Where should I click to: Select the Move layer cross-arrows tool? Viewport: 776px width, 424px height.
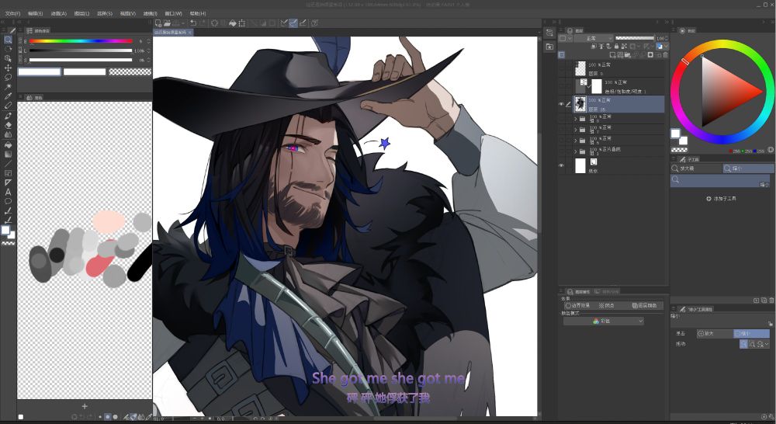(x=8, y=68)
